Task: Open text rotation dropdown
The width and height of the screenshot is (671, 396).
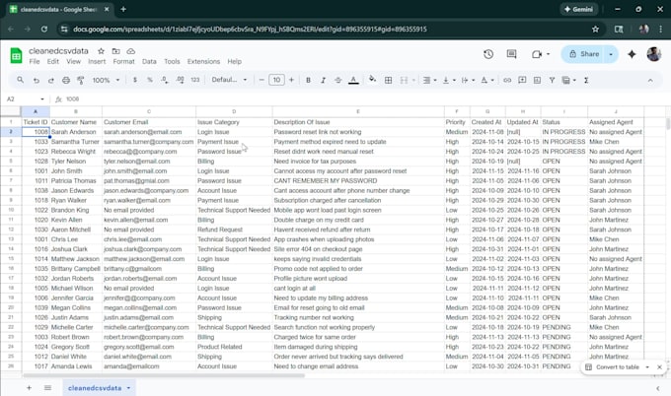Action: tap(487, 80)
